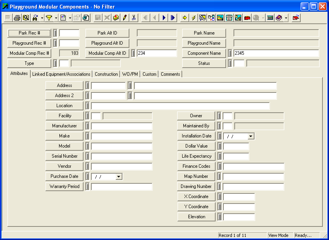The width and height of the screenshot is (329, 240).
Task: Click the Manufacturer label button
Action: coord(64,126)
